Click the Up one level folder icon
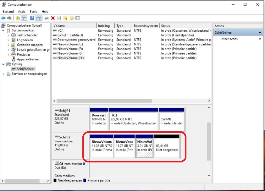Viewport: 265px width, 191px height. click(x=18, y=18)
